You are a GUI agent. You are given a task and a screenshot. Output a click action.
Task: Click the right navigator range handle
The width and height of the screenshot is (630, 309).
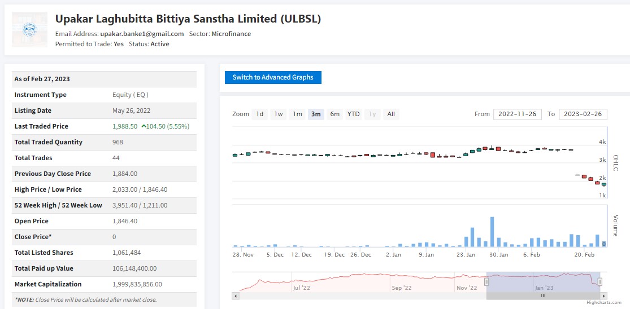click(x=599, y=281)
